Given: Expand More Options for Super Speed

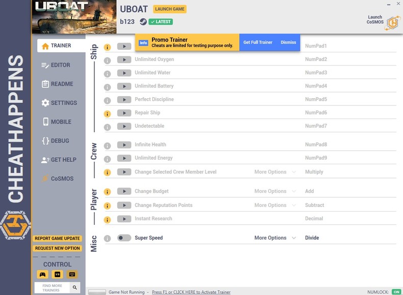Looking at the screenshot, I should pyautogui.click(x=275, y=238).
